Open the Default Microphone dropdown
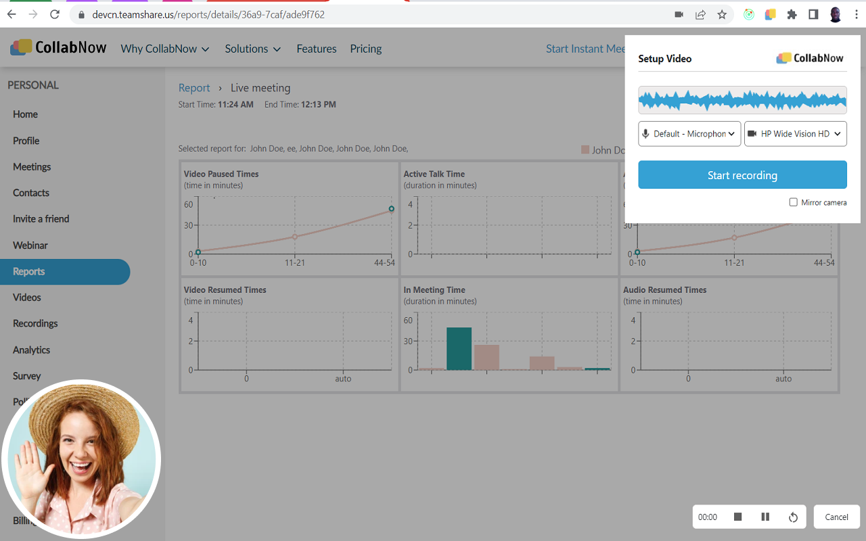This screenshot has width=866, height=541. pyautogui.click(x=689, y=134)
